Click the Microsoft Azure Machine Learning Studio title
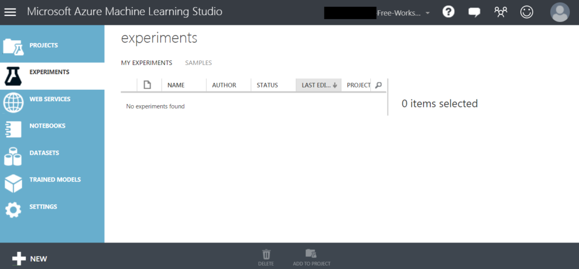 pos(124,11)
